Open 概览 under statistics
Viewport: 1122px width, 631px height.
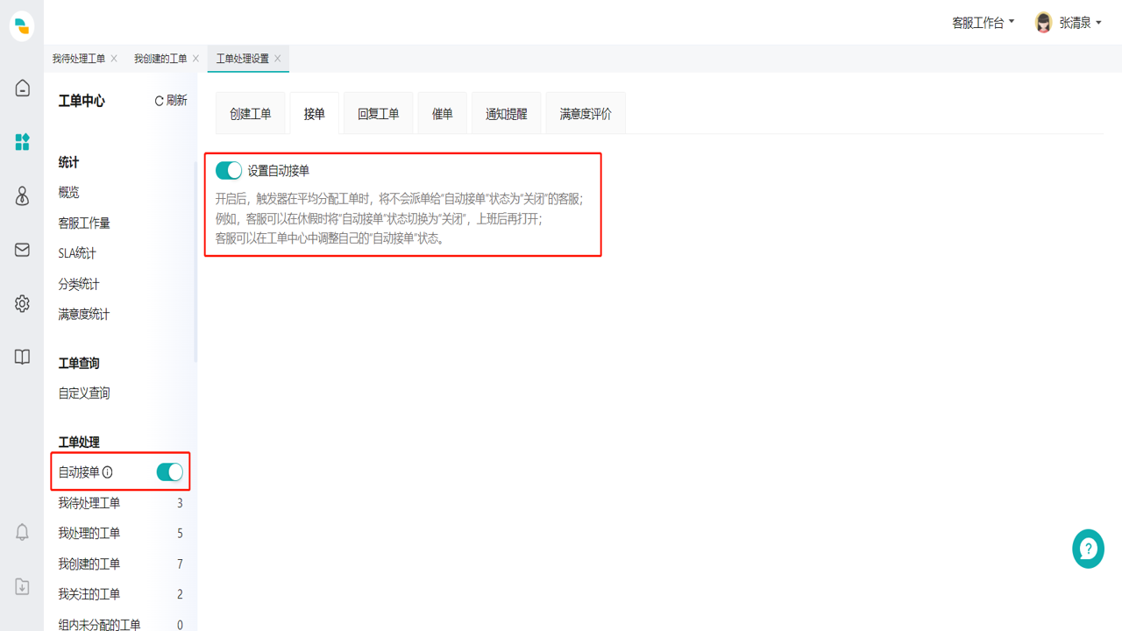click(69, 193)
